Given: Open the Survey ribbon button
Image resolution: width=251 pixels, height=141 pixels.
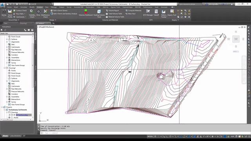Looking at the screenshot, I should 4,13.
